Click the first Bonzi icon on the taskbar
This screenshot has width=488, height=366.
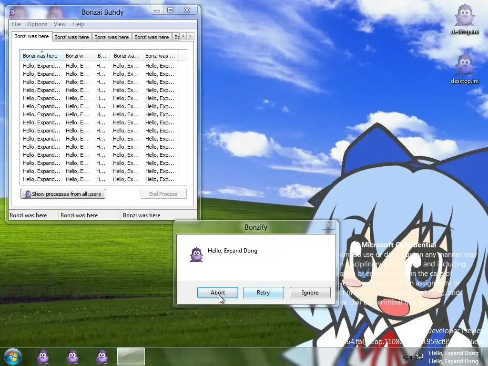pos(43,356)
